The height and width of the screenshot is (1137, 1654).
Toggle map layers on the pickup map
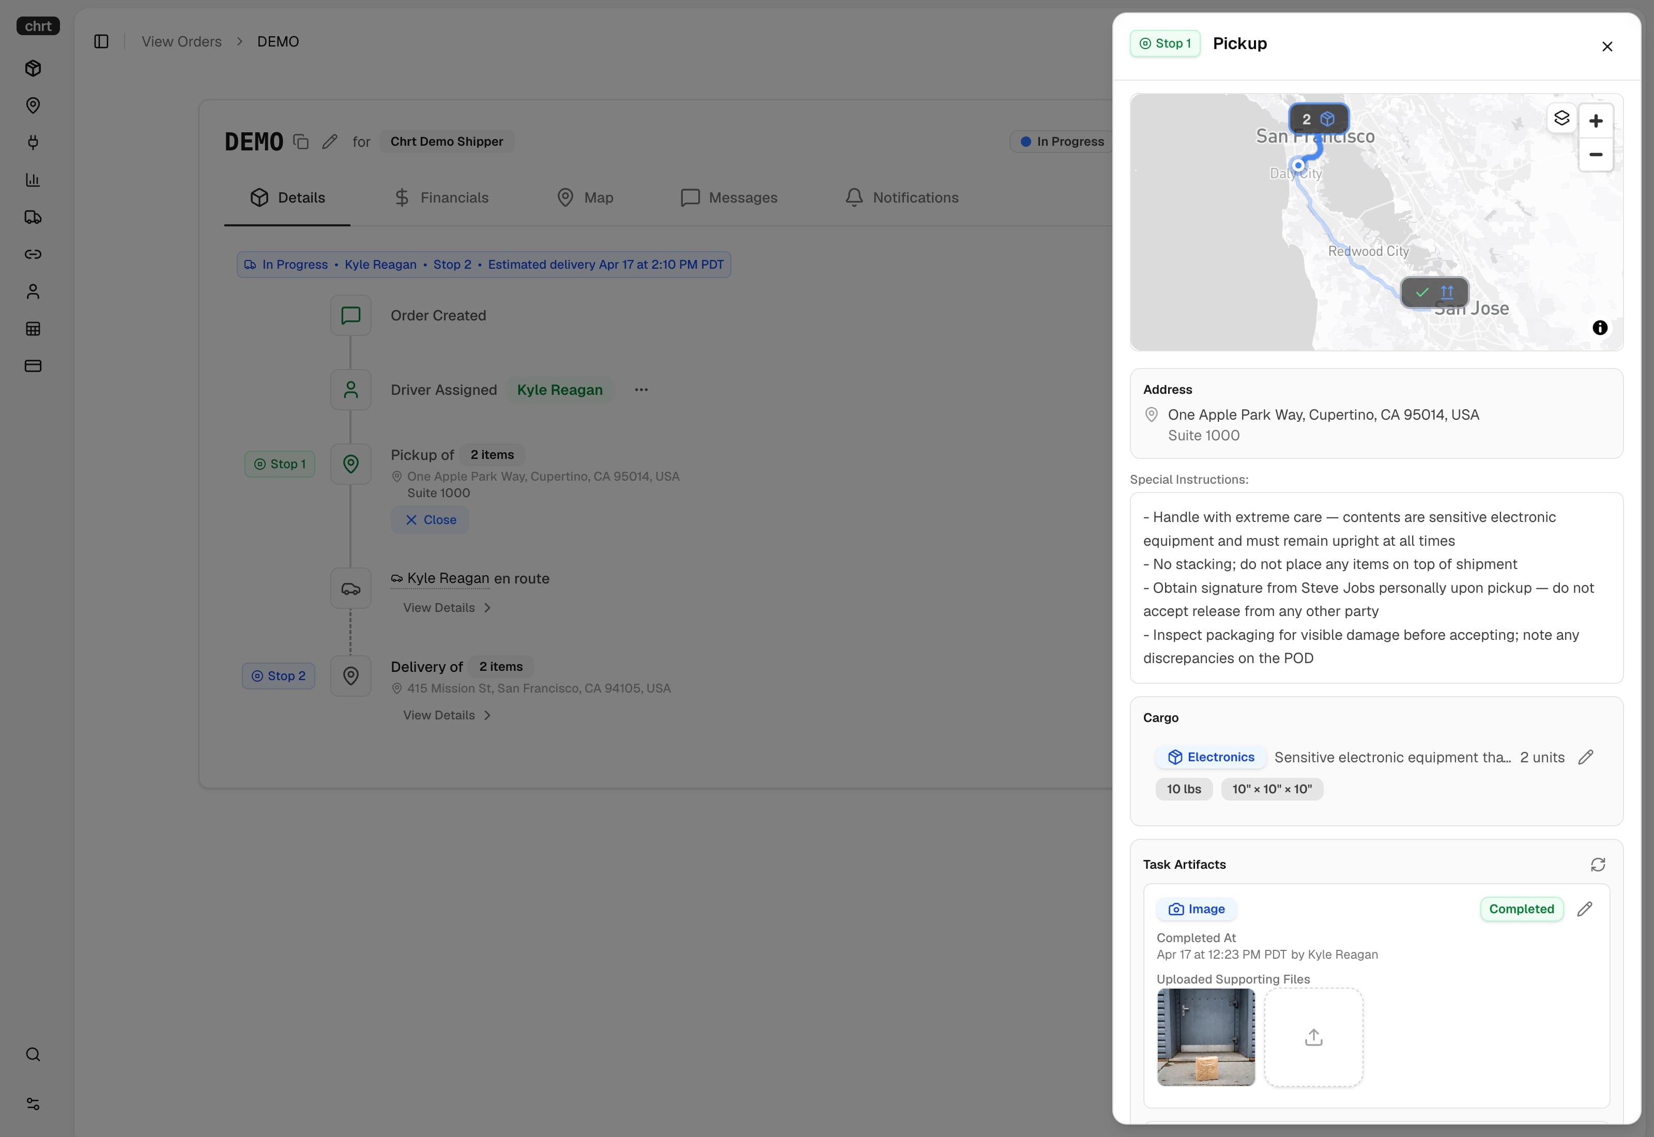point(1563,117)
